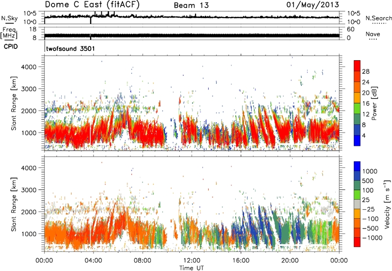Click the '18' frequency axis value

[x=33, y=29]
